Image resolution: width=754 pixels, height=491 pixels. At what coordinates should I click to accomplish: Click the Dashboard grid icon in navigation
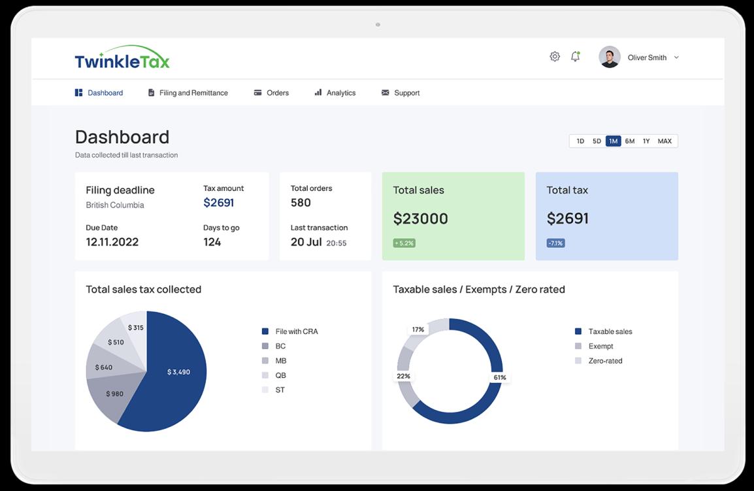tap(78, 92)
